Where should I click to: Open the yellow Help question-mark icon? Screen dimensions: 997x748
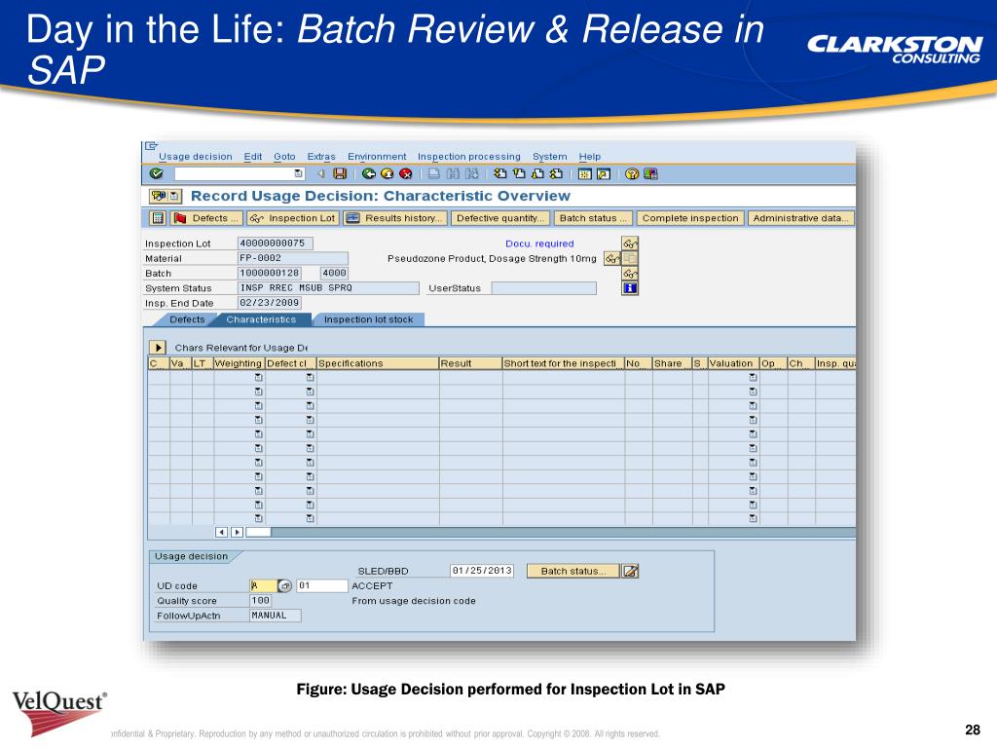point(631,173)
